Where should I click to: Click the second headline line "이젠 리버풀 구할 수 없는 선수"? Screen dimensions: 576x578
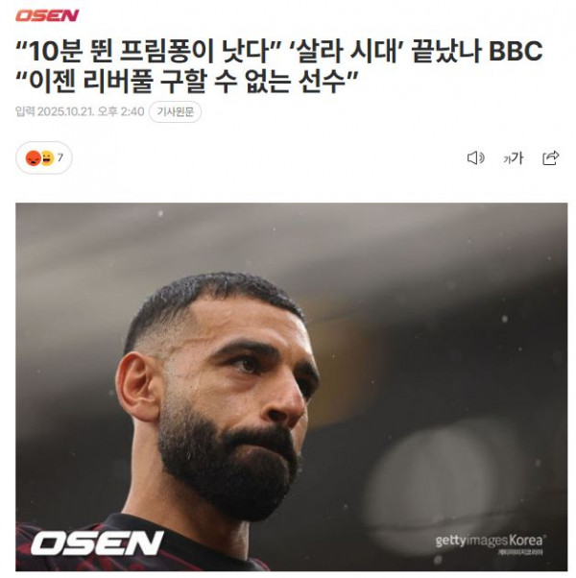point(187,81)
